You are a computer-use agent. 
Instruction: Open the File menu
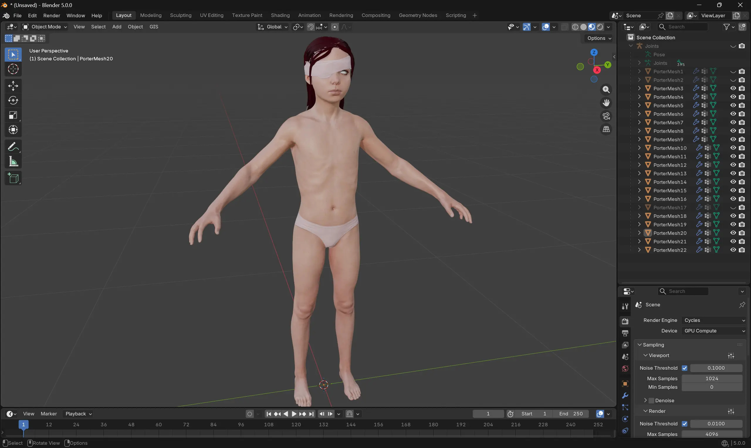[18, 16]
